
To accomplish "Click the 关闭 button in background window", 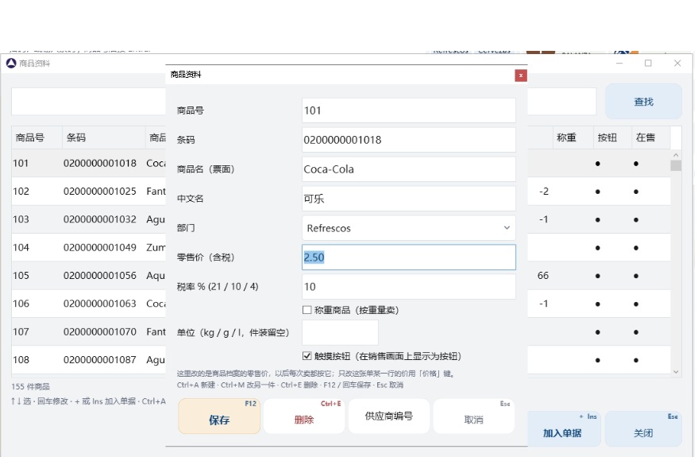I will click(643, 429).
